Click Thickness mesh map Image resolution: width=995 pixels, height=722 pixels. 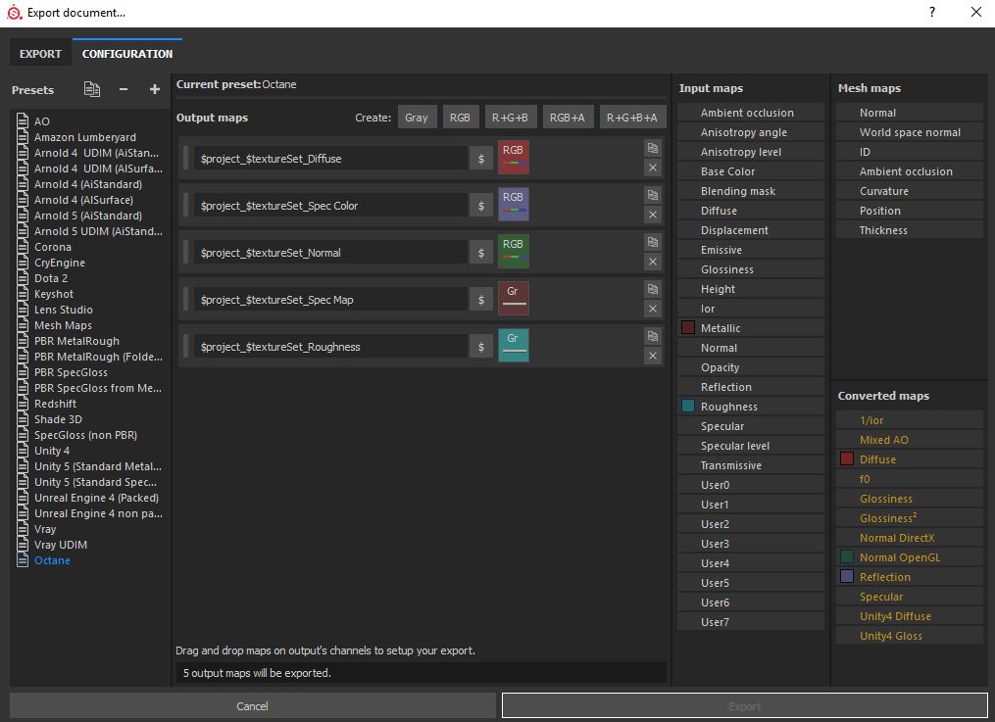[910, 230]
